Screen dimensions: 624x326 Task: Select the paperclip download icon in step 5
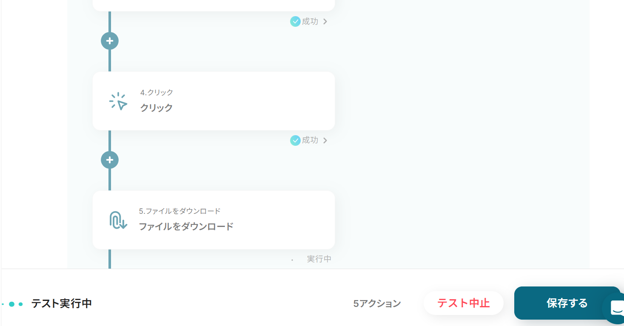[x=118, y=220]
